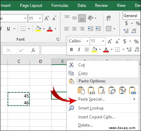Open Merge & Center dropdown arrow

114,29
